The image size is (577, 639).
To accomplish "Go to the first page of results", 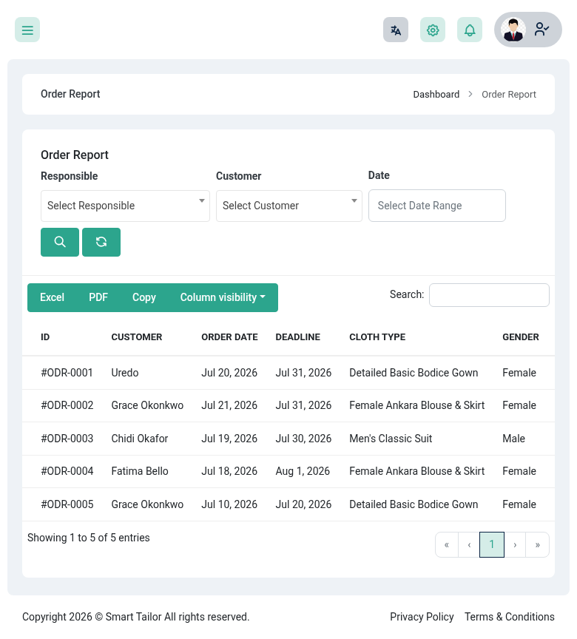I will tap(447, 545).
